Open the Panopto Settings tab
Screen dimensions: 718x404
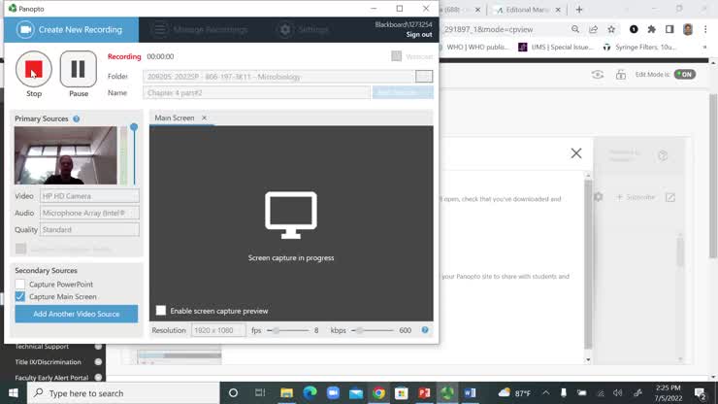pos(304,30)
